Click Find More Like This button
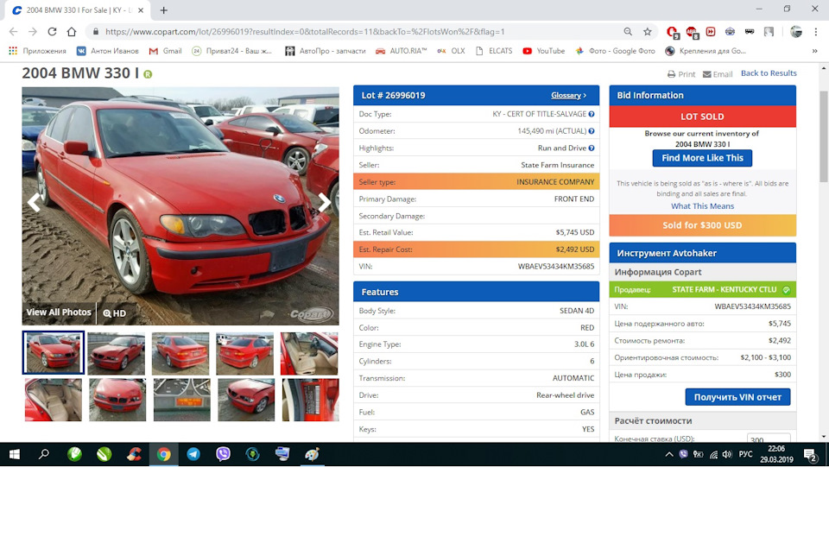Screen dimensions: 829x549 (702, 158)
